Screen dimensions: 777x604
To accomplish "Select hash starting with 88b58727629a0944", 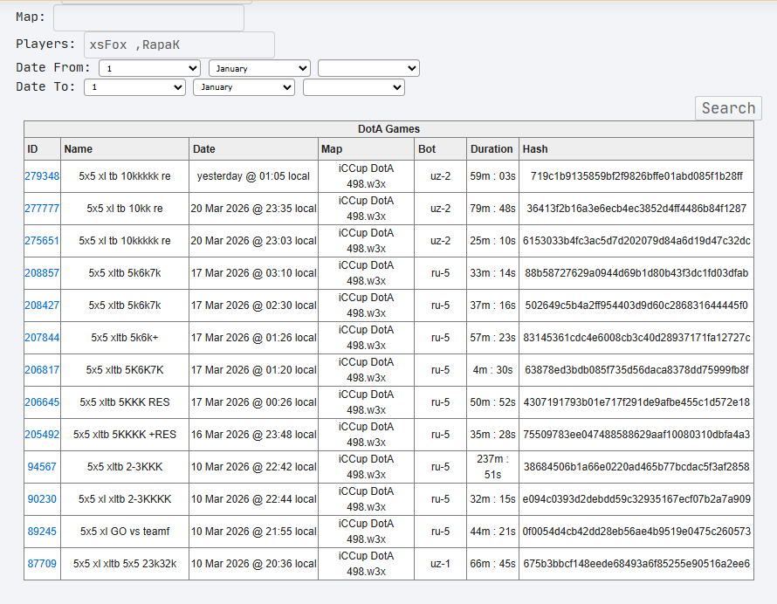I will (x=636, y=273).
